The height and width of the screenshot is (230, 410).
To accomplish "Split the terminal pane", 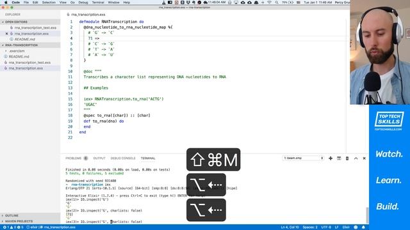I will click(339, 158).
